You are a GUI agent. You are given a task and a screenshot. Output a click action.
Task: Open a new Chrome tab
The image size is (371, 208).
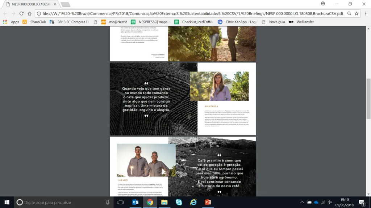pyautogui.click(x=65, y=4)
